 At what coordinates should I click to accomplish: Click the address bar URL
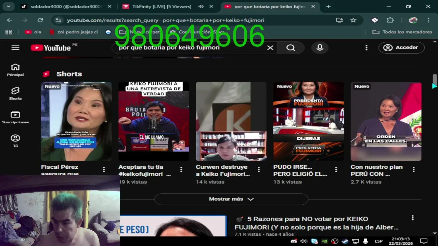pos(166,20)
